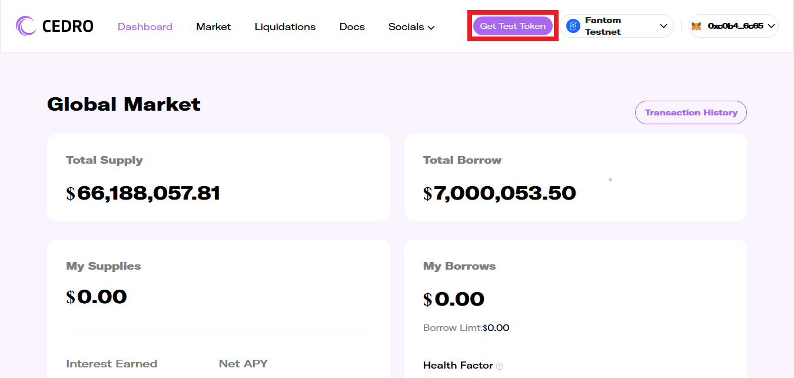
Task: Open the Market page
Action: (214, 27)
